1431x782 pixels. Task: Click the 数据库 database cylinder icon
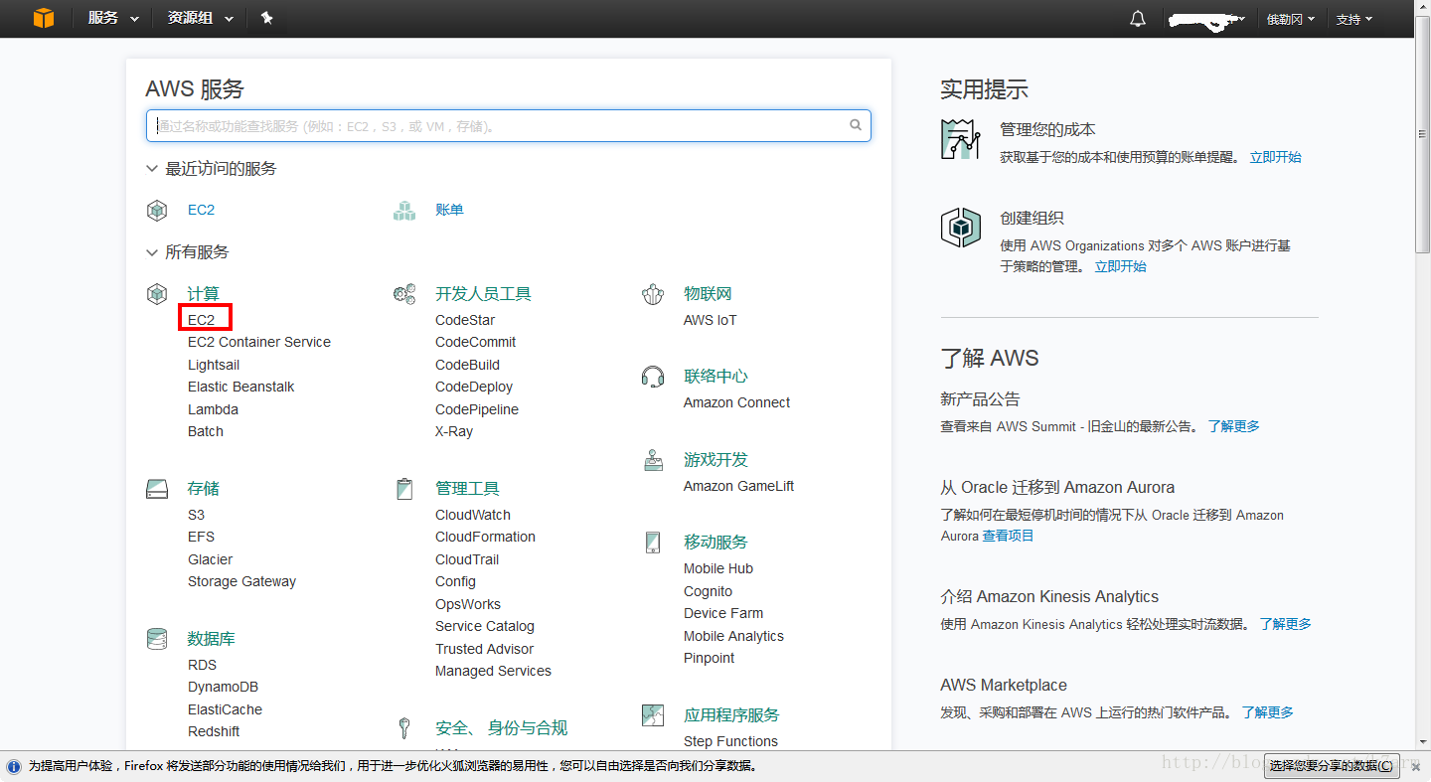pos(157,639)
